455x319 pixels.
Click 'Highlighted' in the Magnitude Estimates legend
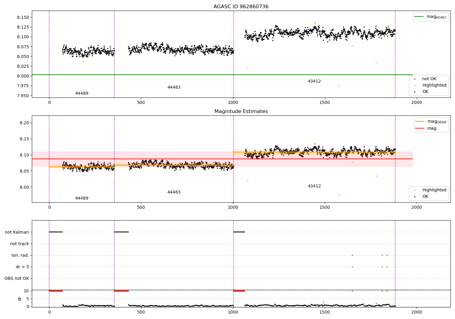tap(434, 190)
